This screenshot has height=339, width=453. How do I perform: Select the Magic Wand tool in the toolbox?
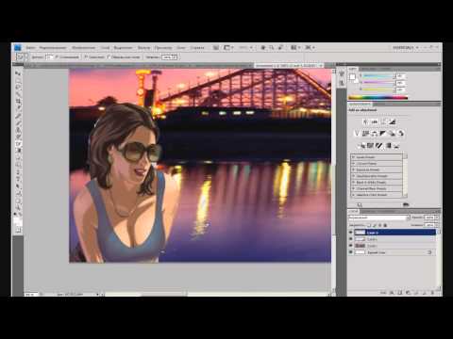(18, 93)
